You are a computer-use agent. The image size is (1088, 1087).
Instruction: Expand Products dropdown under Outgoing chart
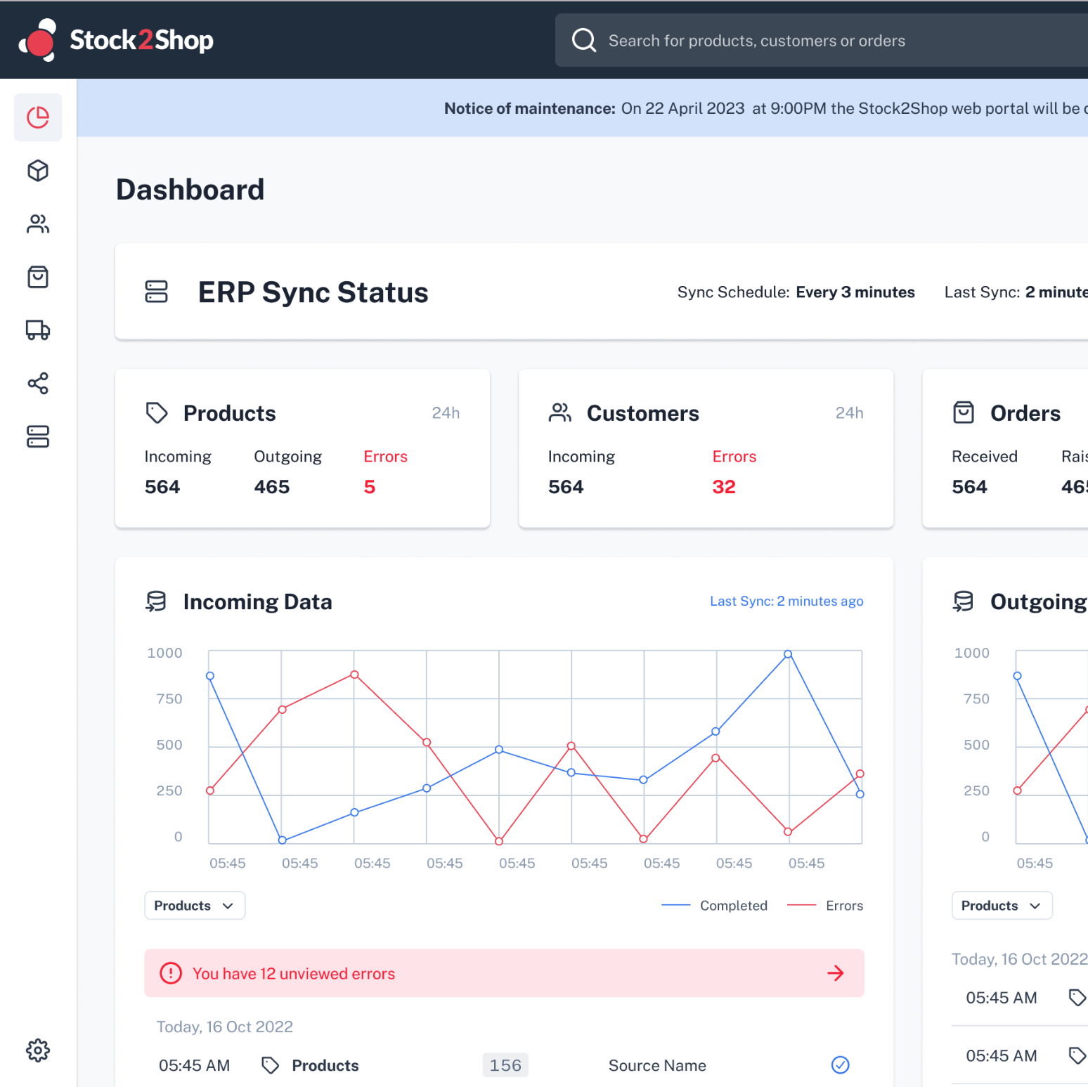pyautogui.click(x=1002, y=906)
